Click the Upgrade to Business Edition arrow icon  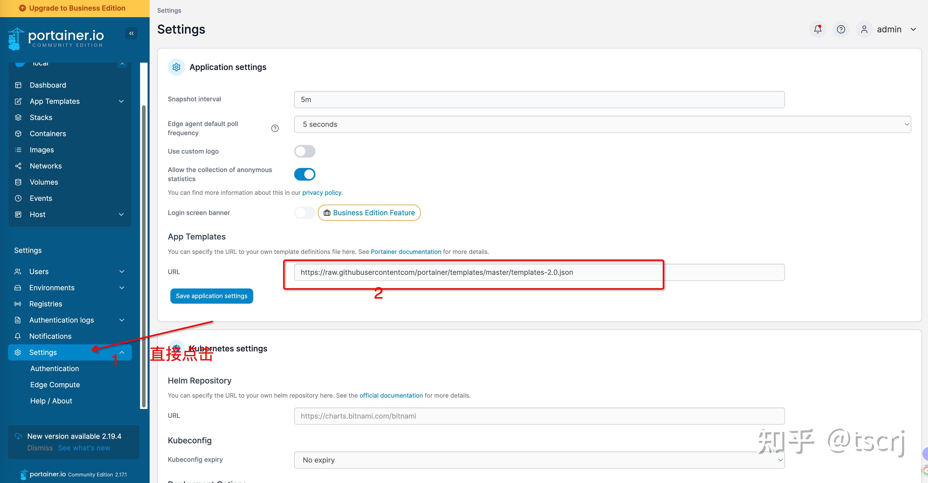tap(22, 8)
